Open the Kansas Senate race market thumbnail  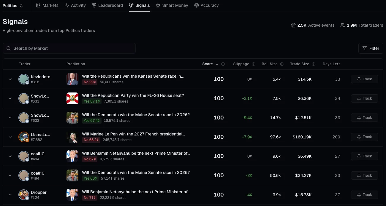[x=72, y=79]
